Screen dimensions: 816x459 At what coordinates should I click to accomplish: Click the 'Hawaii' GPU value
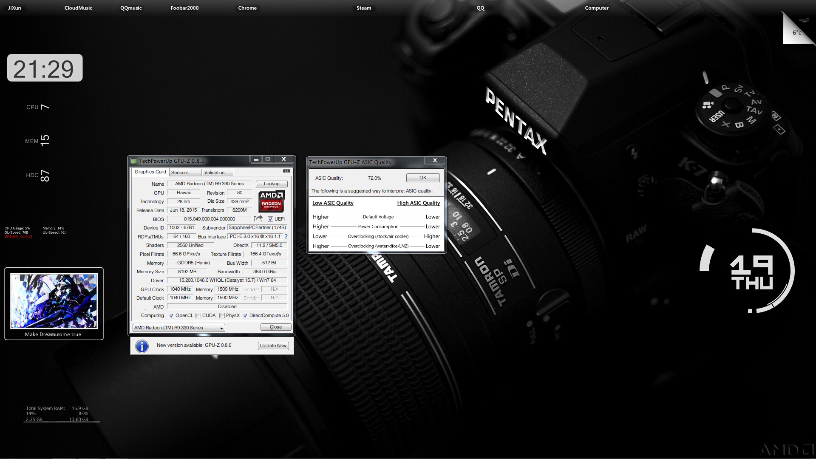click(184, 193)
